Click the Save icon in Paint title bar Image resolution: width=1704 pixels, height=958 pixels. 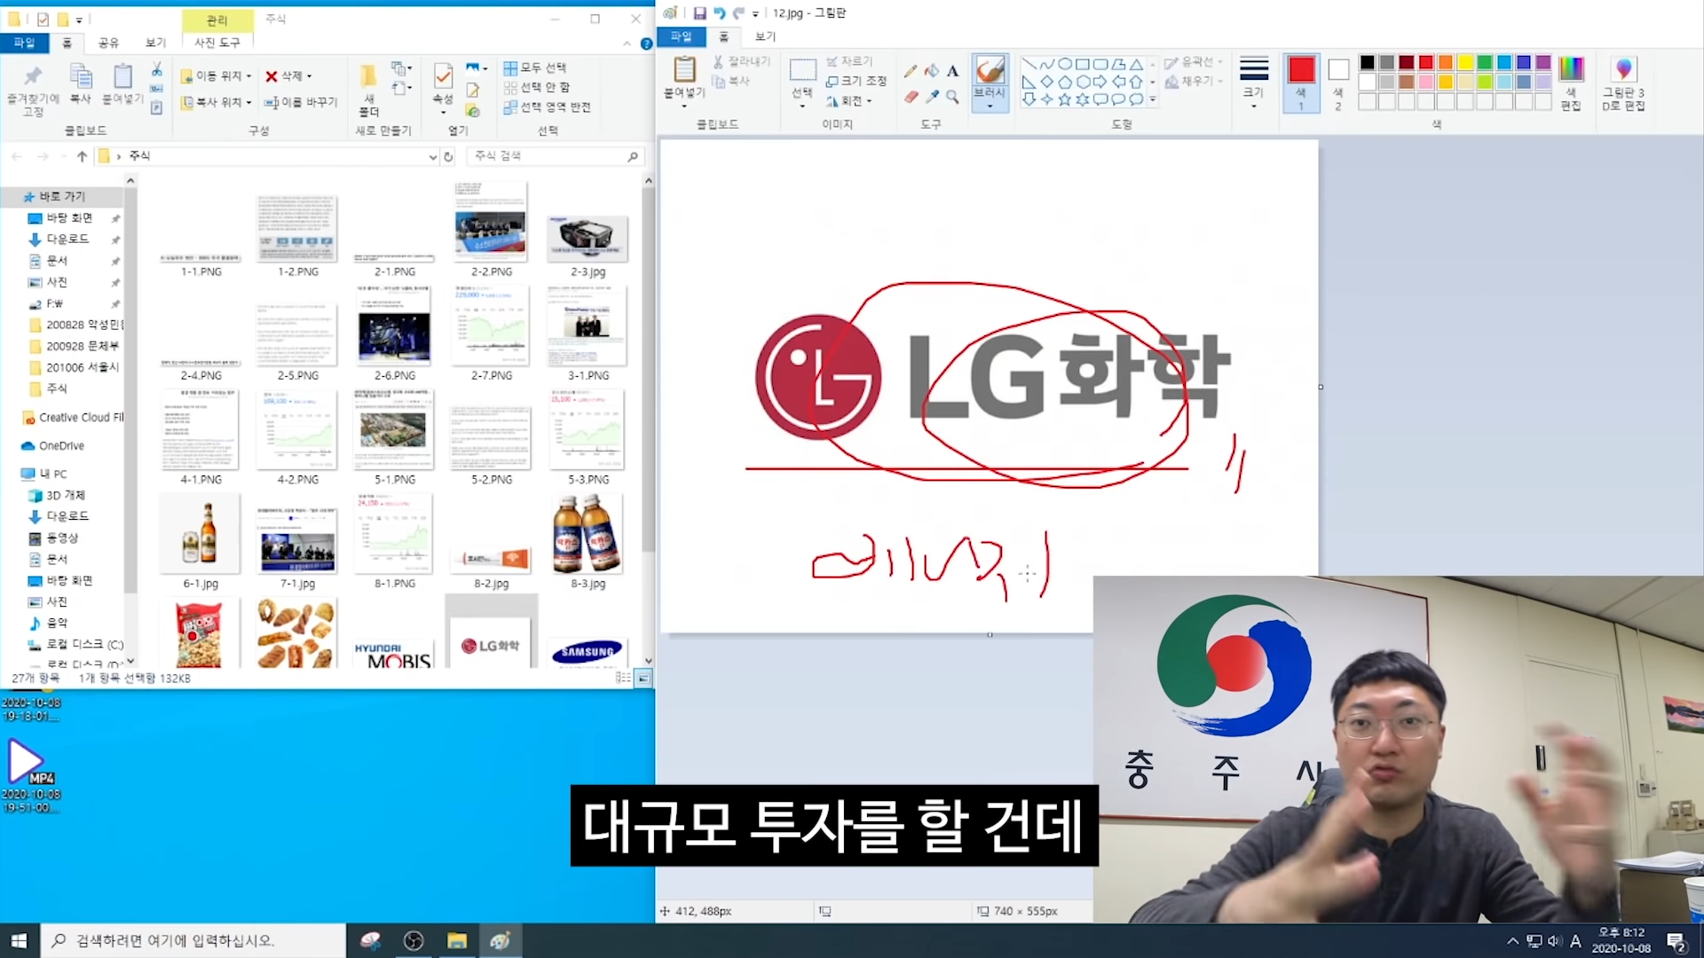pyautogui.click(x=699, y=13)
